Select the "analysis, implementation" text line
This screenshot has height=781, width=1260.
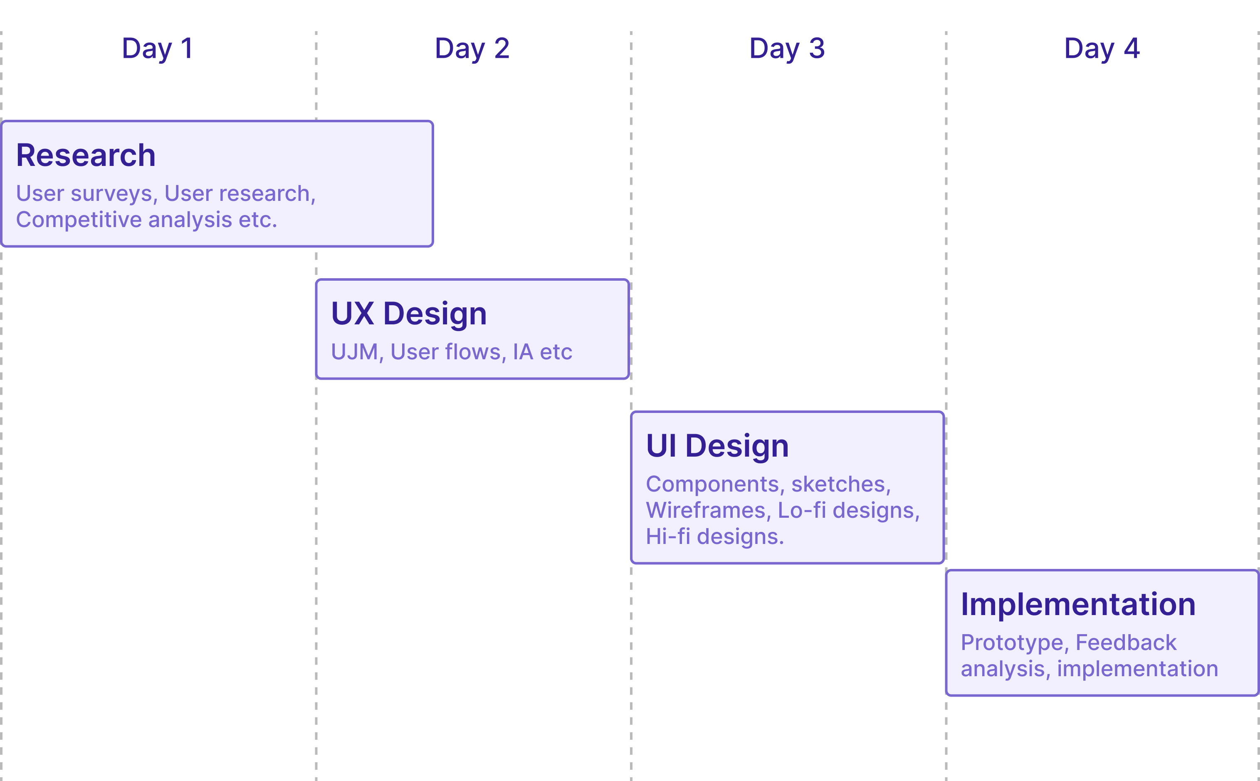[1090, 669]
